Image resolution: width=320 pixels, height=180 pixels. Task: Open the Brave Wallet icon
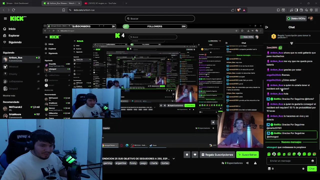301,10
